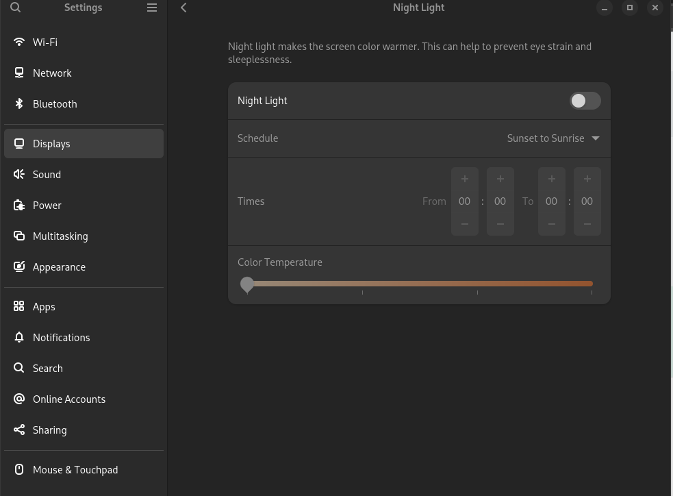Click the Mouse & Touchpad icon
This screenshot has width=673, height=496.
pos(19,469)
